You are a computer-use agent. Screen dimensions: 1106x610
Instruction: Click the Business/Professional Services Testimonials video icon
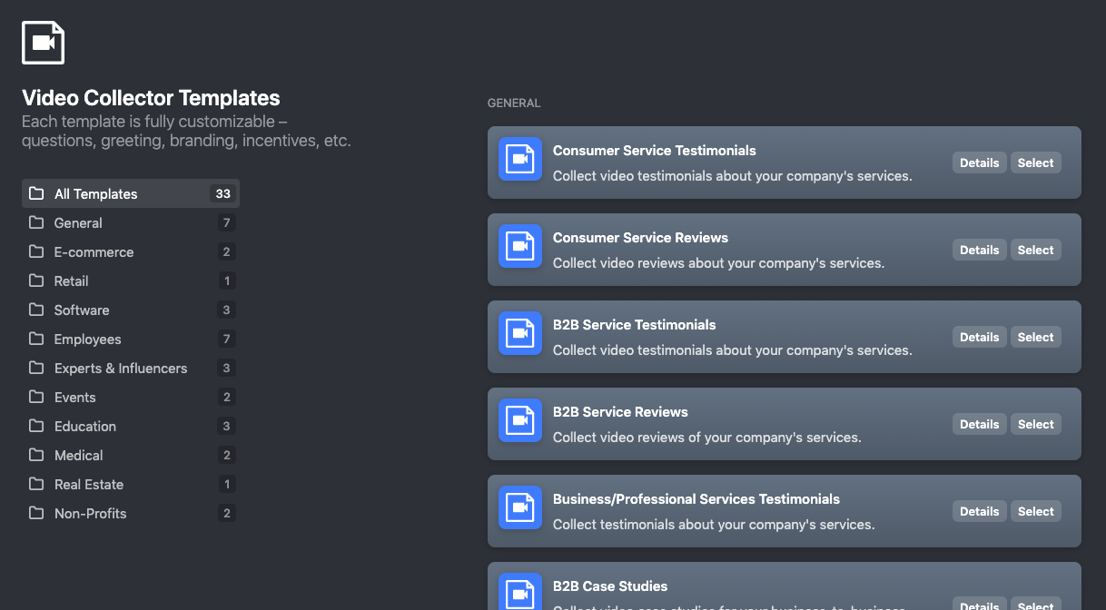pyautogui.click(x=520, y=508)
